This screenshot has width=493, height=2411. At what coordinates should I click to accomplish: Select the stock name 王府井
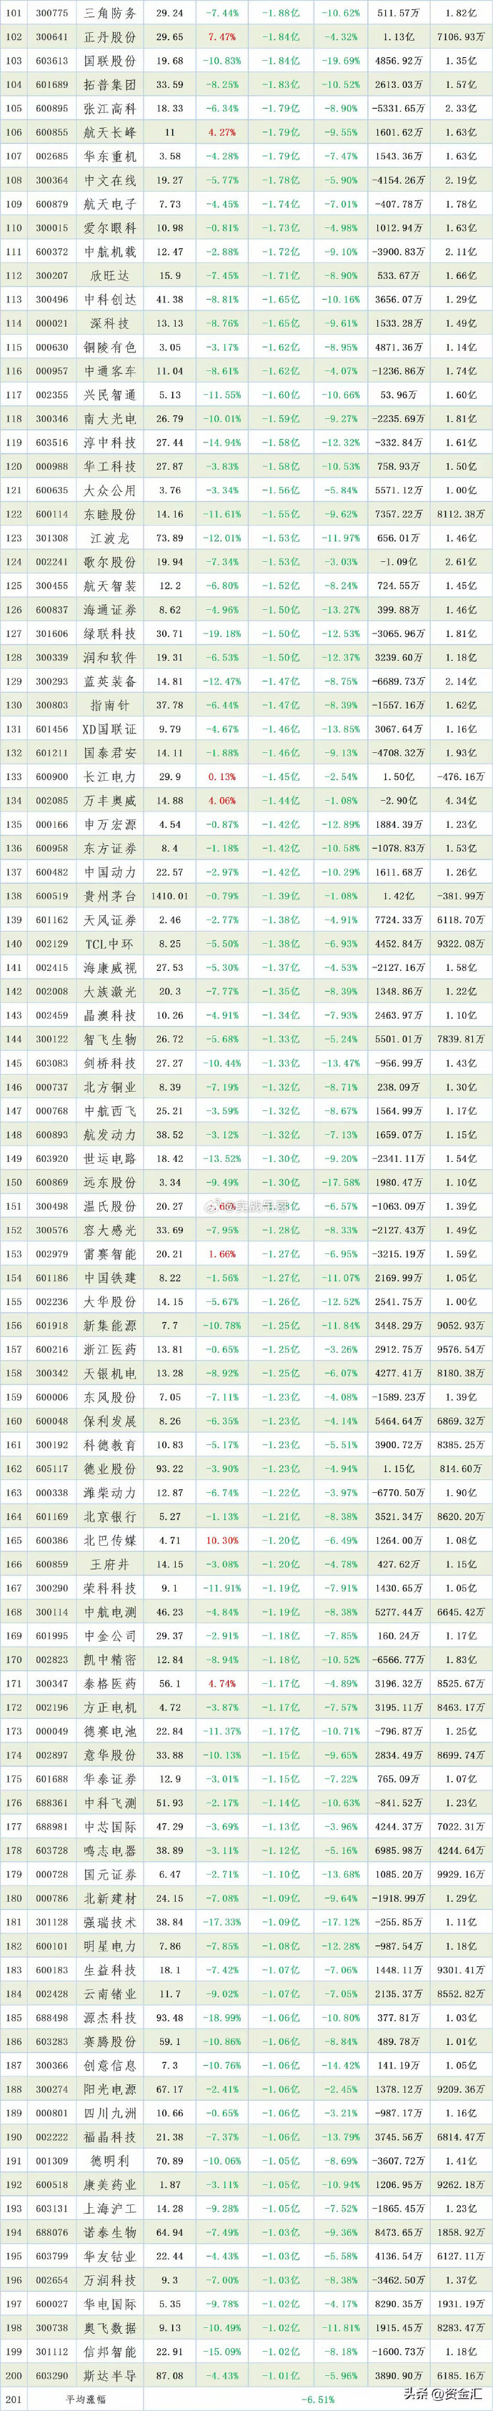(110, 1564)
